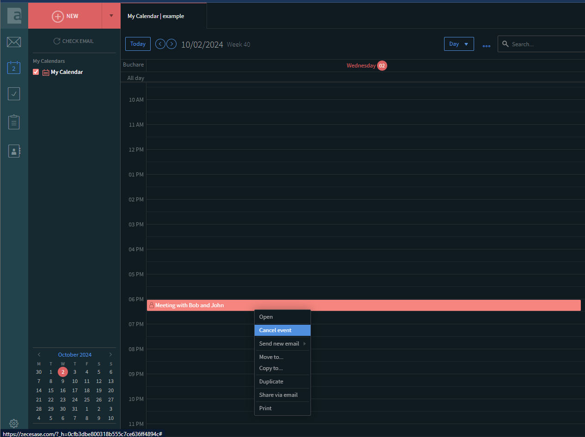Open the Mail module icon in sidebar
Screen dimensions: 585x437
pos(14,42)
